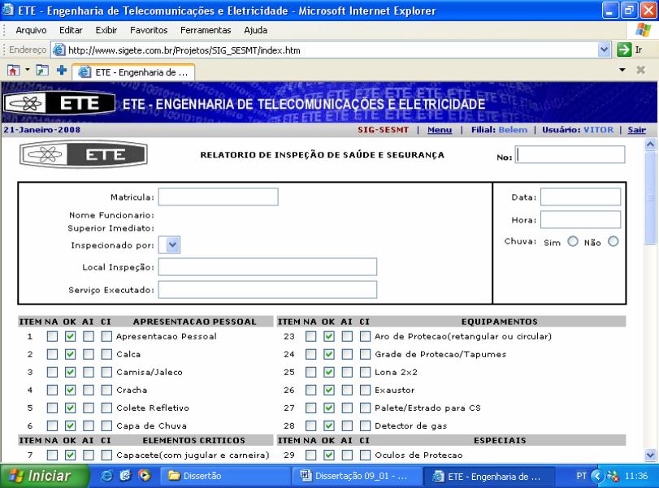Click the Home icon in tab bar
659x488 pixels.
coord(9,71)
